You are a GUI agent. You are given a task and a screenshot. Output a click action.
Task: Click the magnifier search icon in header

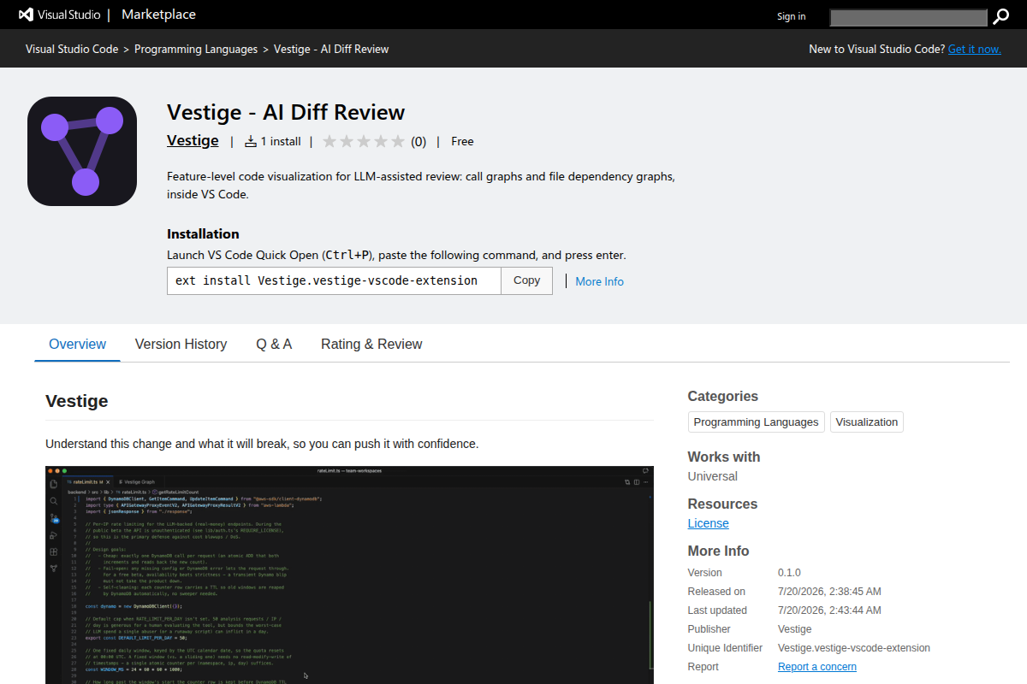(1000, 17)
